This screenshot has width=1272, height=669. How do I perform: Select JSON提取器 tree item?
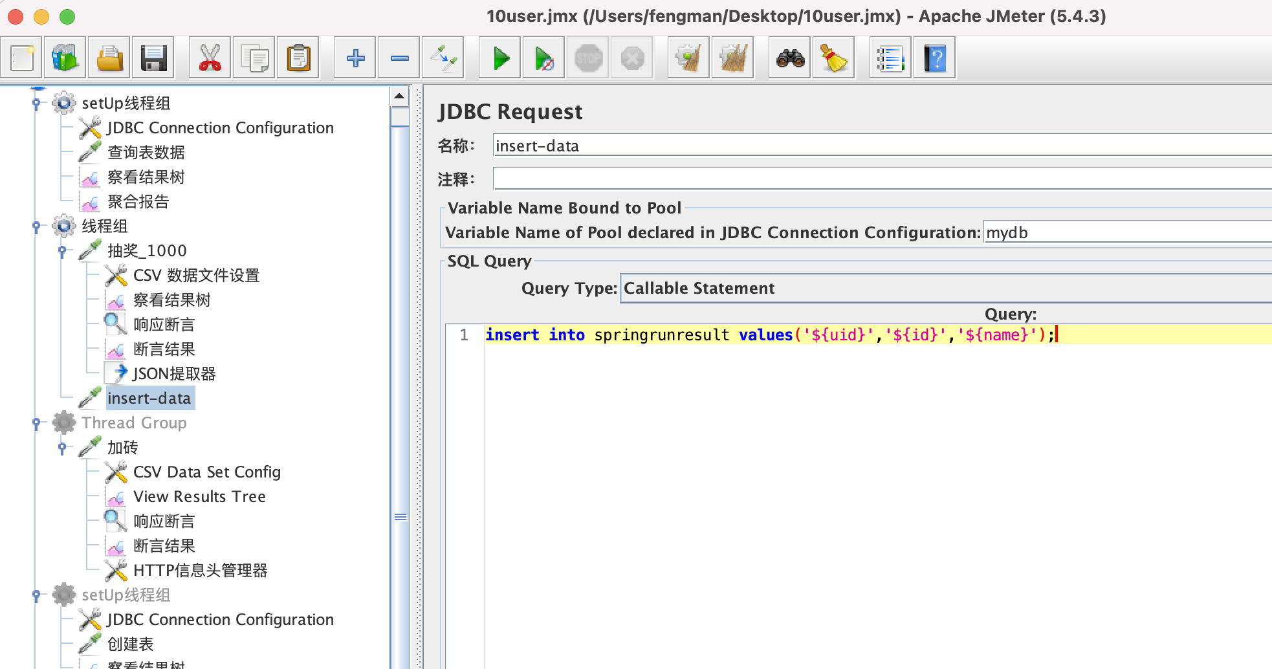pos(174,374)
